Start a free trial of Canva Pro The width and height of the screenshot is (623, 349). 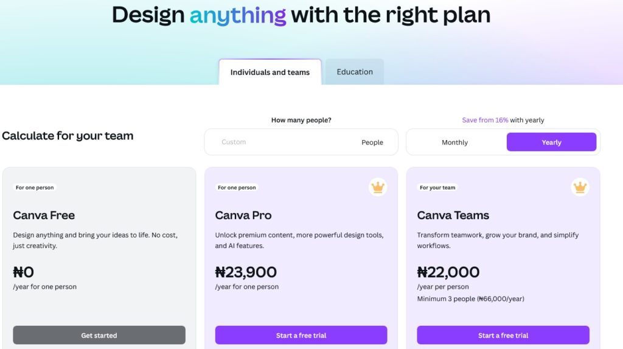pyautogui.click(x=301, y=335)
